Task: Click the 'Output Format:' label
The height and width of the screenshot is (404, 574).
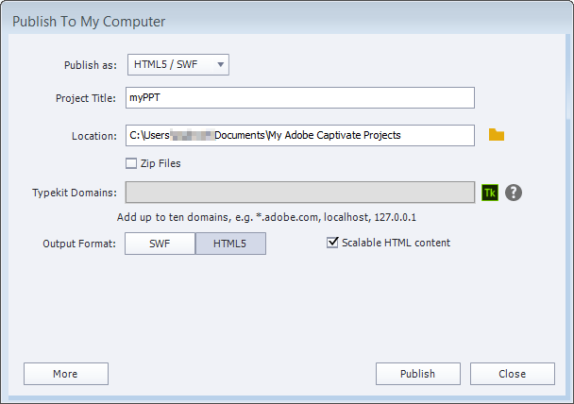Action: [79, 244]
